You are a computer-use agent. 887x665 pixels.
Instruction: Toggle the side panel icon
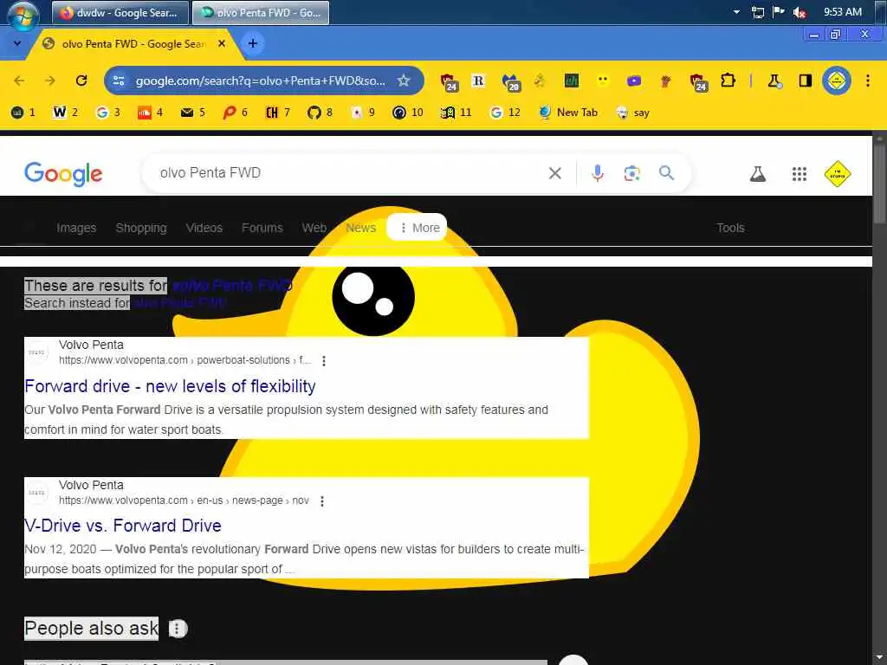pyautogui.click(x=806, y=81)
